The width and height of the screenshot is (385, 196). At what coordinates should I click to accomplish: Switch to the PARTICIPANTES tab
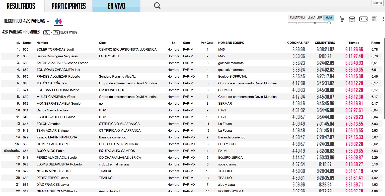[68, 6]
